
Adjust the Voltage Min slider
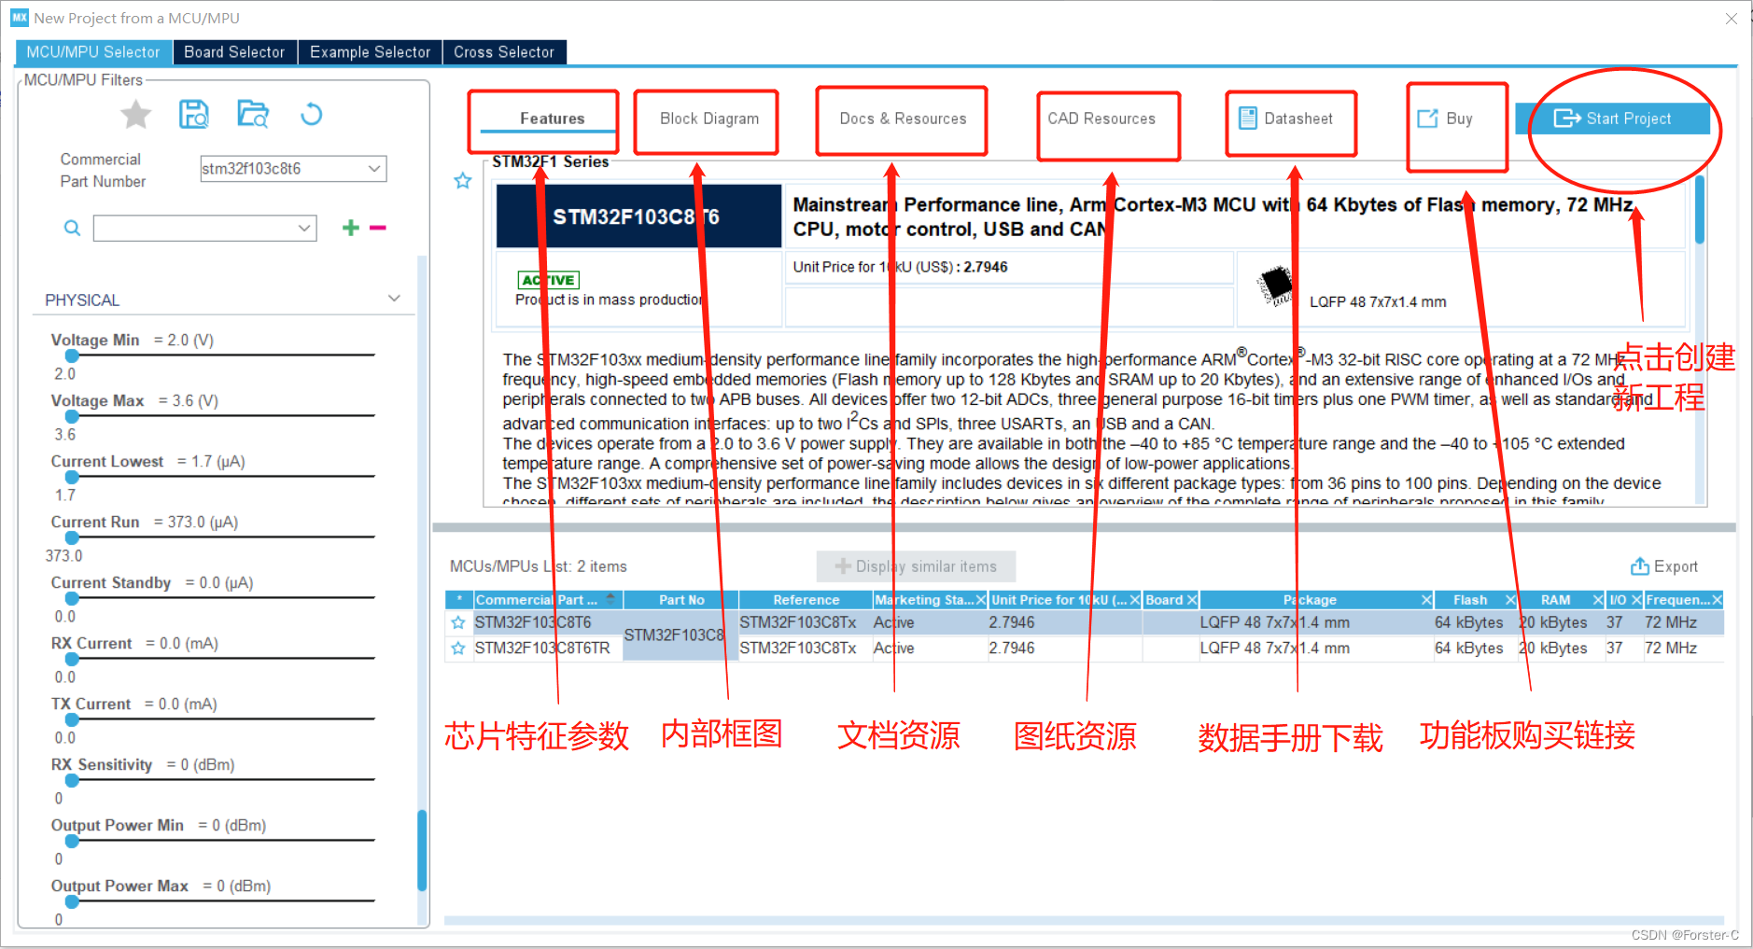click(72, 355)
